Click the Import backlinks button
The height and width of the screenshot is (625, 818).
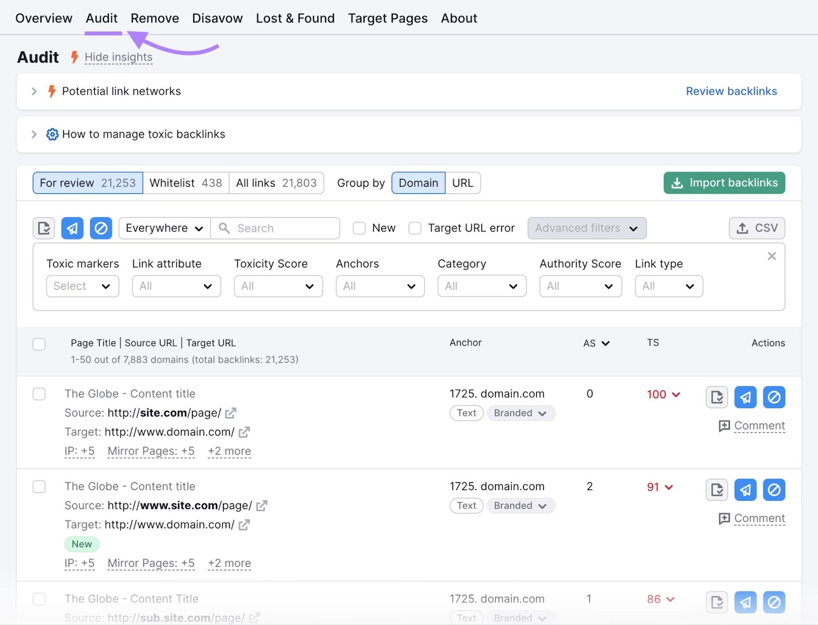(723, 182)
